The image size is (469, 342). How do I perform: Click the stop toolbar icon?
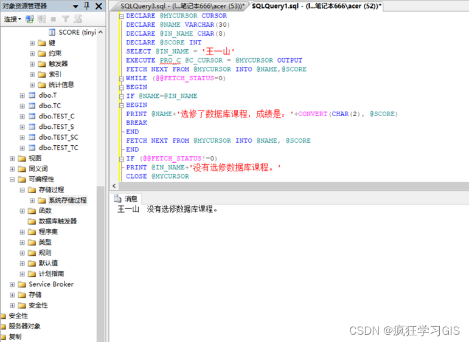(x=54, y=19)
